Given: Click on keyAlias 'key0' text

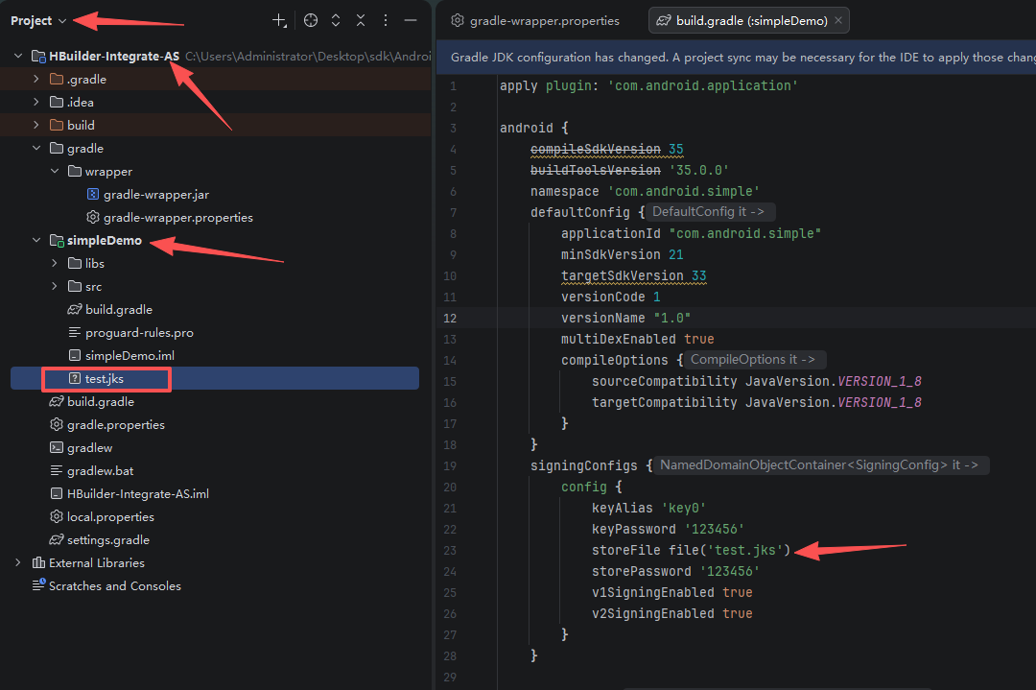Looking at the screenshot, I should 648,509.
